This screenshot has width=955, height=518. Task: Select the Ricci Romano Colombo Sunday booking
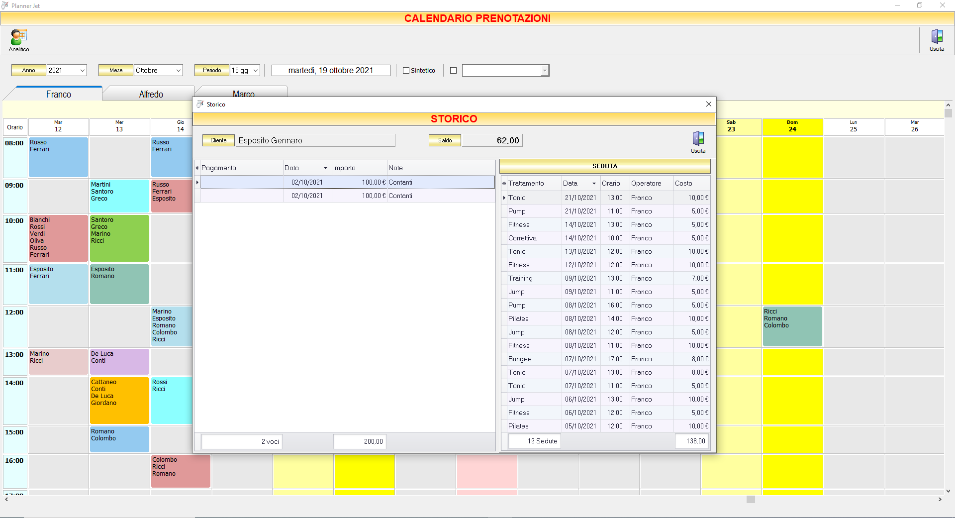pos(792,326)
